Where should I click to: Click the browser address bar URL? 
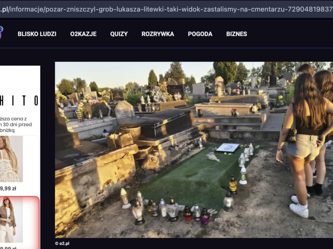[166, 9]
